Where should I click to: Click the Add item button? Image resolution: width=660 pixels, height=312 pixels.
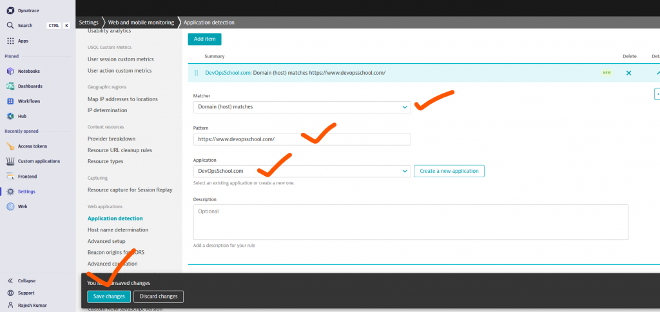204,39
